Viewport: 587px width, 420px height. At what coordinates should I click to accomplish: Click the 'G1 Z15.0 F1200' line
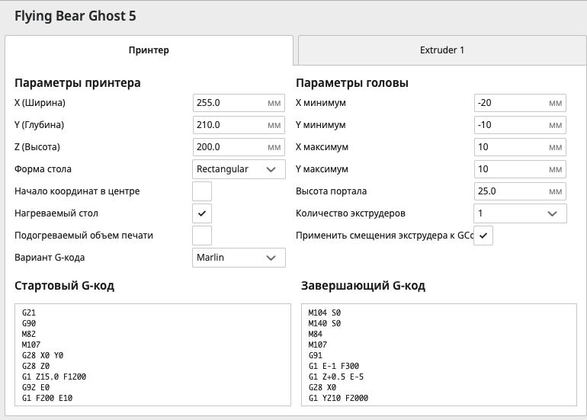[x=54, y=377]
